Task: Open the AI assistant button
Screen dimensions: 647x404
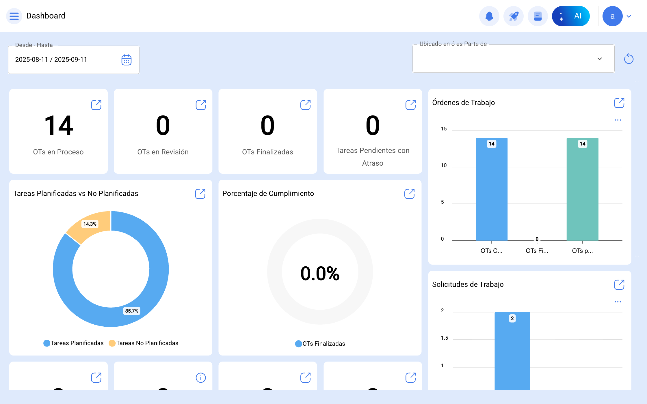Action: (x=570, y=16)
